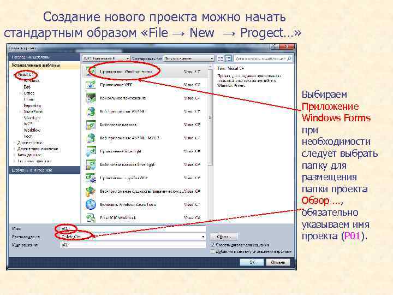This screenshot has width=393, height=295.
Task: Select the Silverlight tree item
Action: 32,117
